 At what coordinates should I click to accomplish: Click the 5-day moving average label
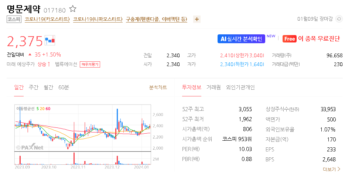[38, 109]
